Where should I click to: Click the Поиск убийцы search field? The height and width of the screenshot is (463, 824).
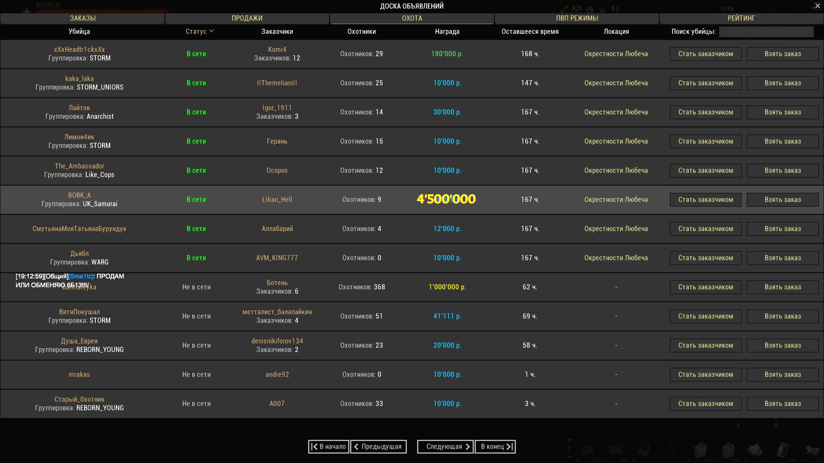pos(766,32)
